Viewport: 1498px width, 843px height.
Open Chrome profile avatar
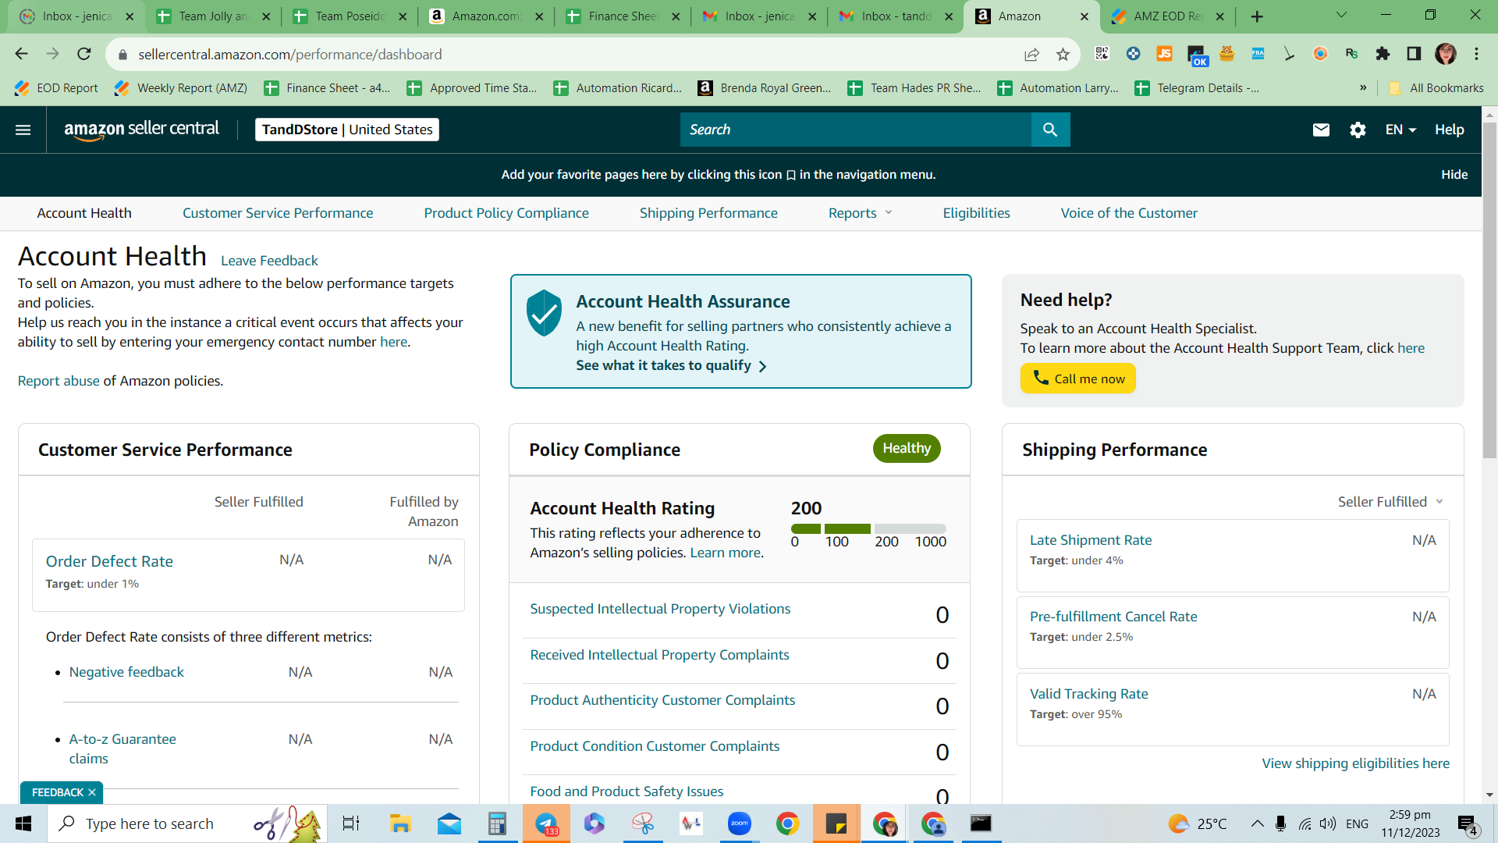tap(1446, 54)
